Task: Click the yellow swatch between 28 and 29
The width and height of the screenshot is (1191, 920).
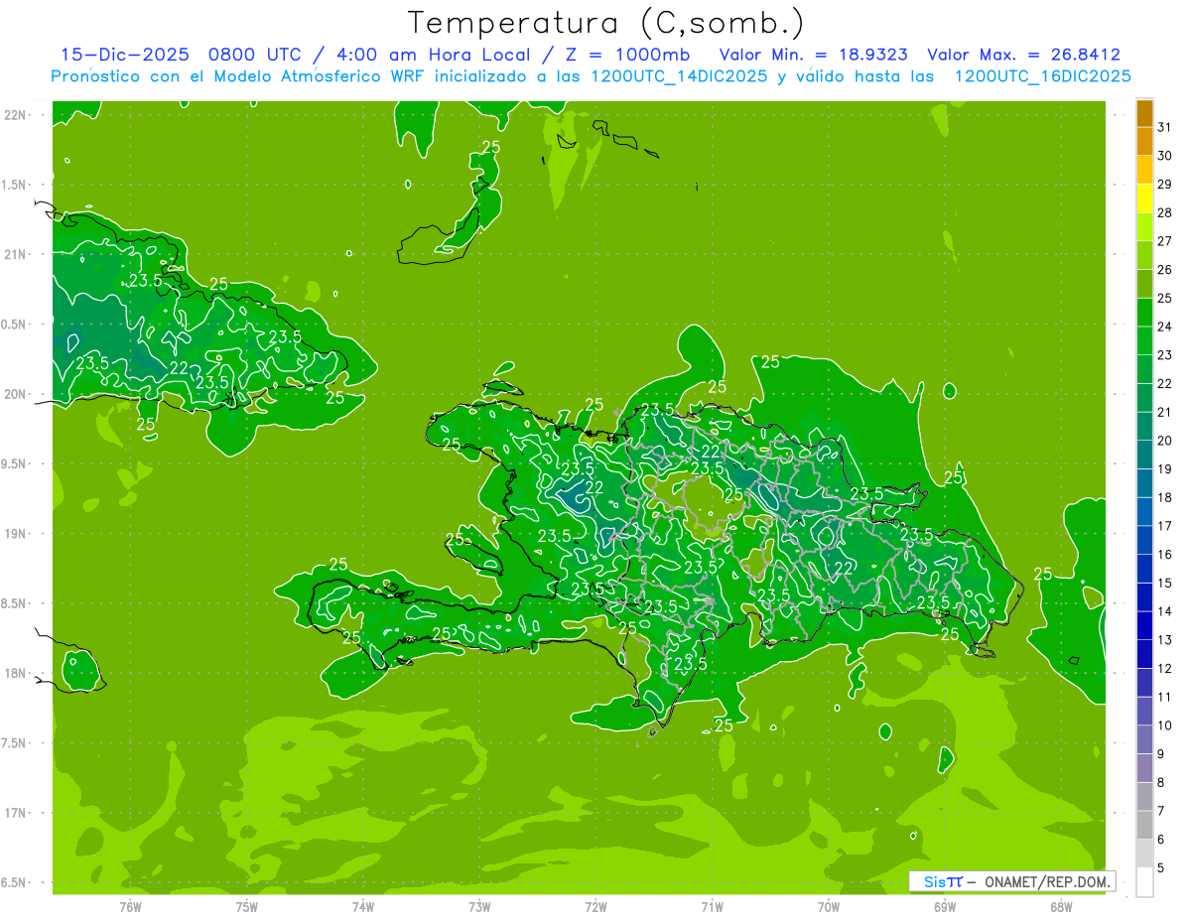Action: pos(1144,198)
